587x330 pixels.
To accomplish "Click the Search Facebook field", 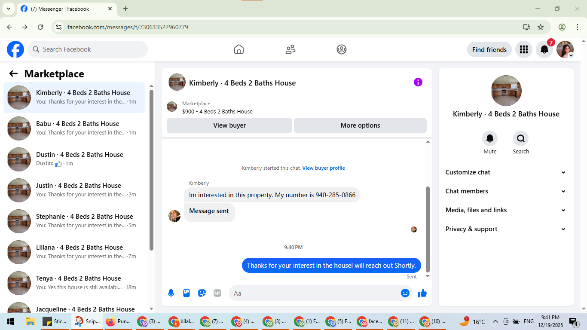I will pyautogui.click(x=88, y=49).
